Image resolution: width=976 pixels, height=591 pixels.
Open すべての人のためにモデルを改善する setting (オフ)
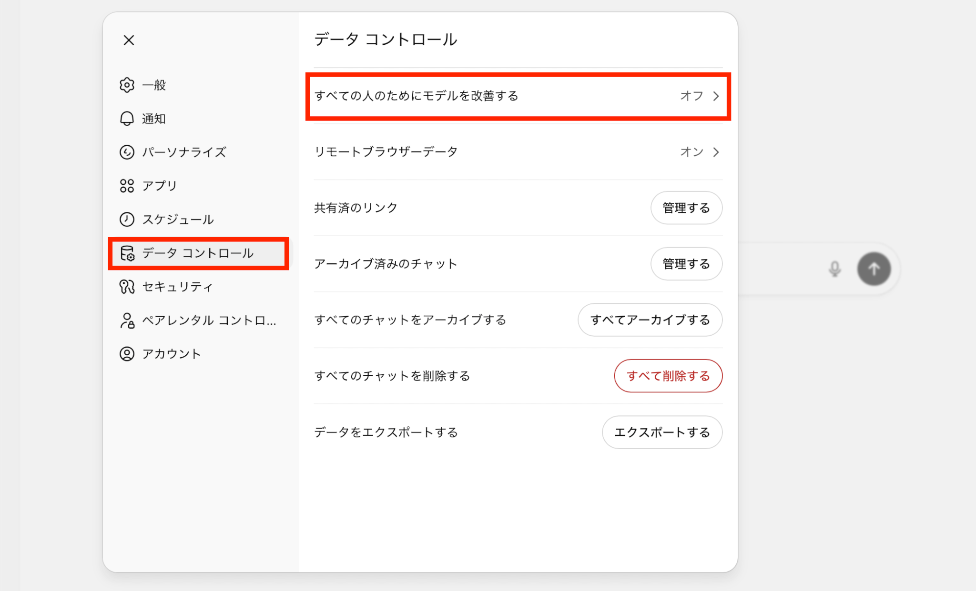tap(517, 96)
